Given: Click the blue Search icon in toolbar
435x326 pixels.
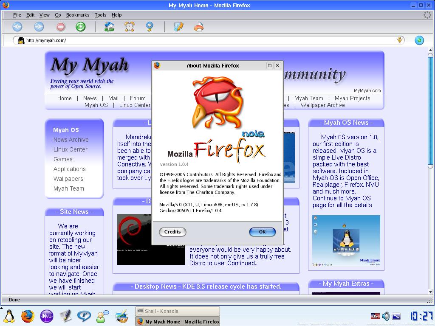Looking at the screenshot, I should [x=150, y=27].
